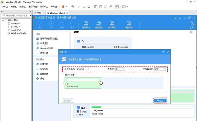The width and height of the screenshot is (197, 121).
Task: Select the Windows 10 x64 tab
Action: (x=57, y=13)
